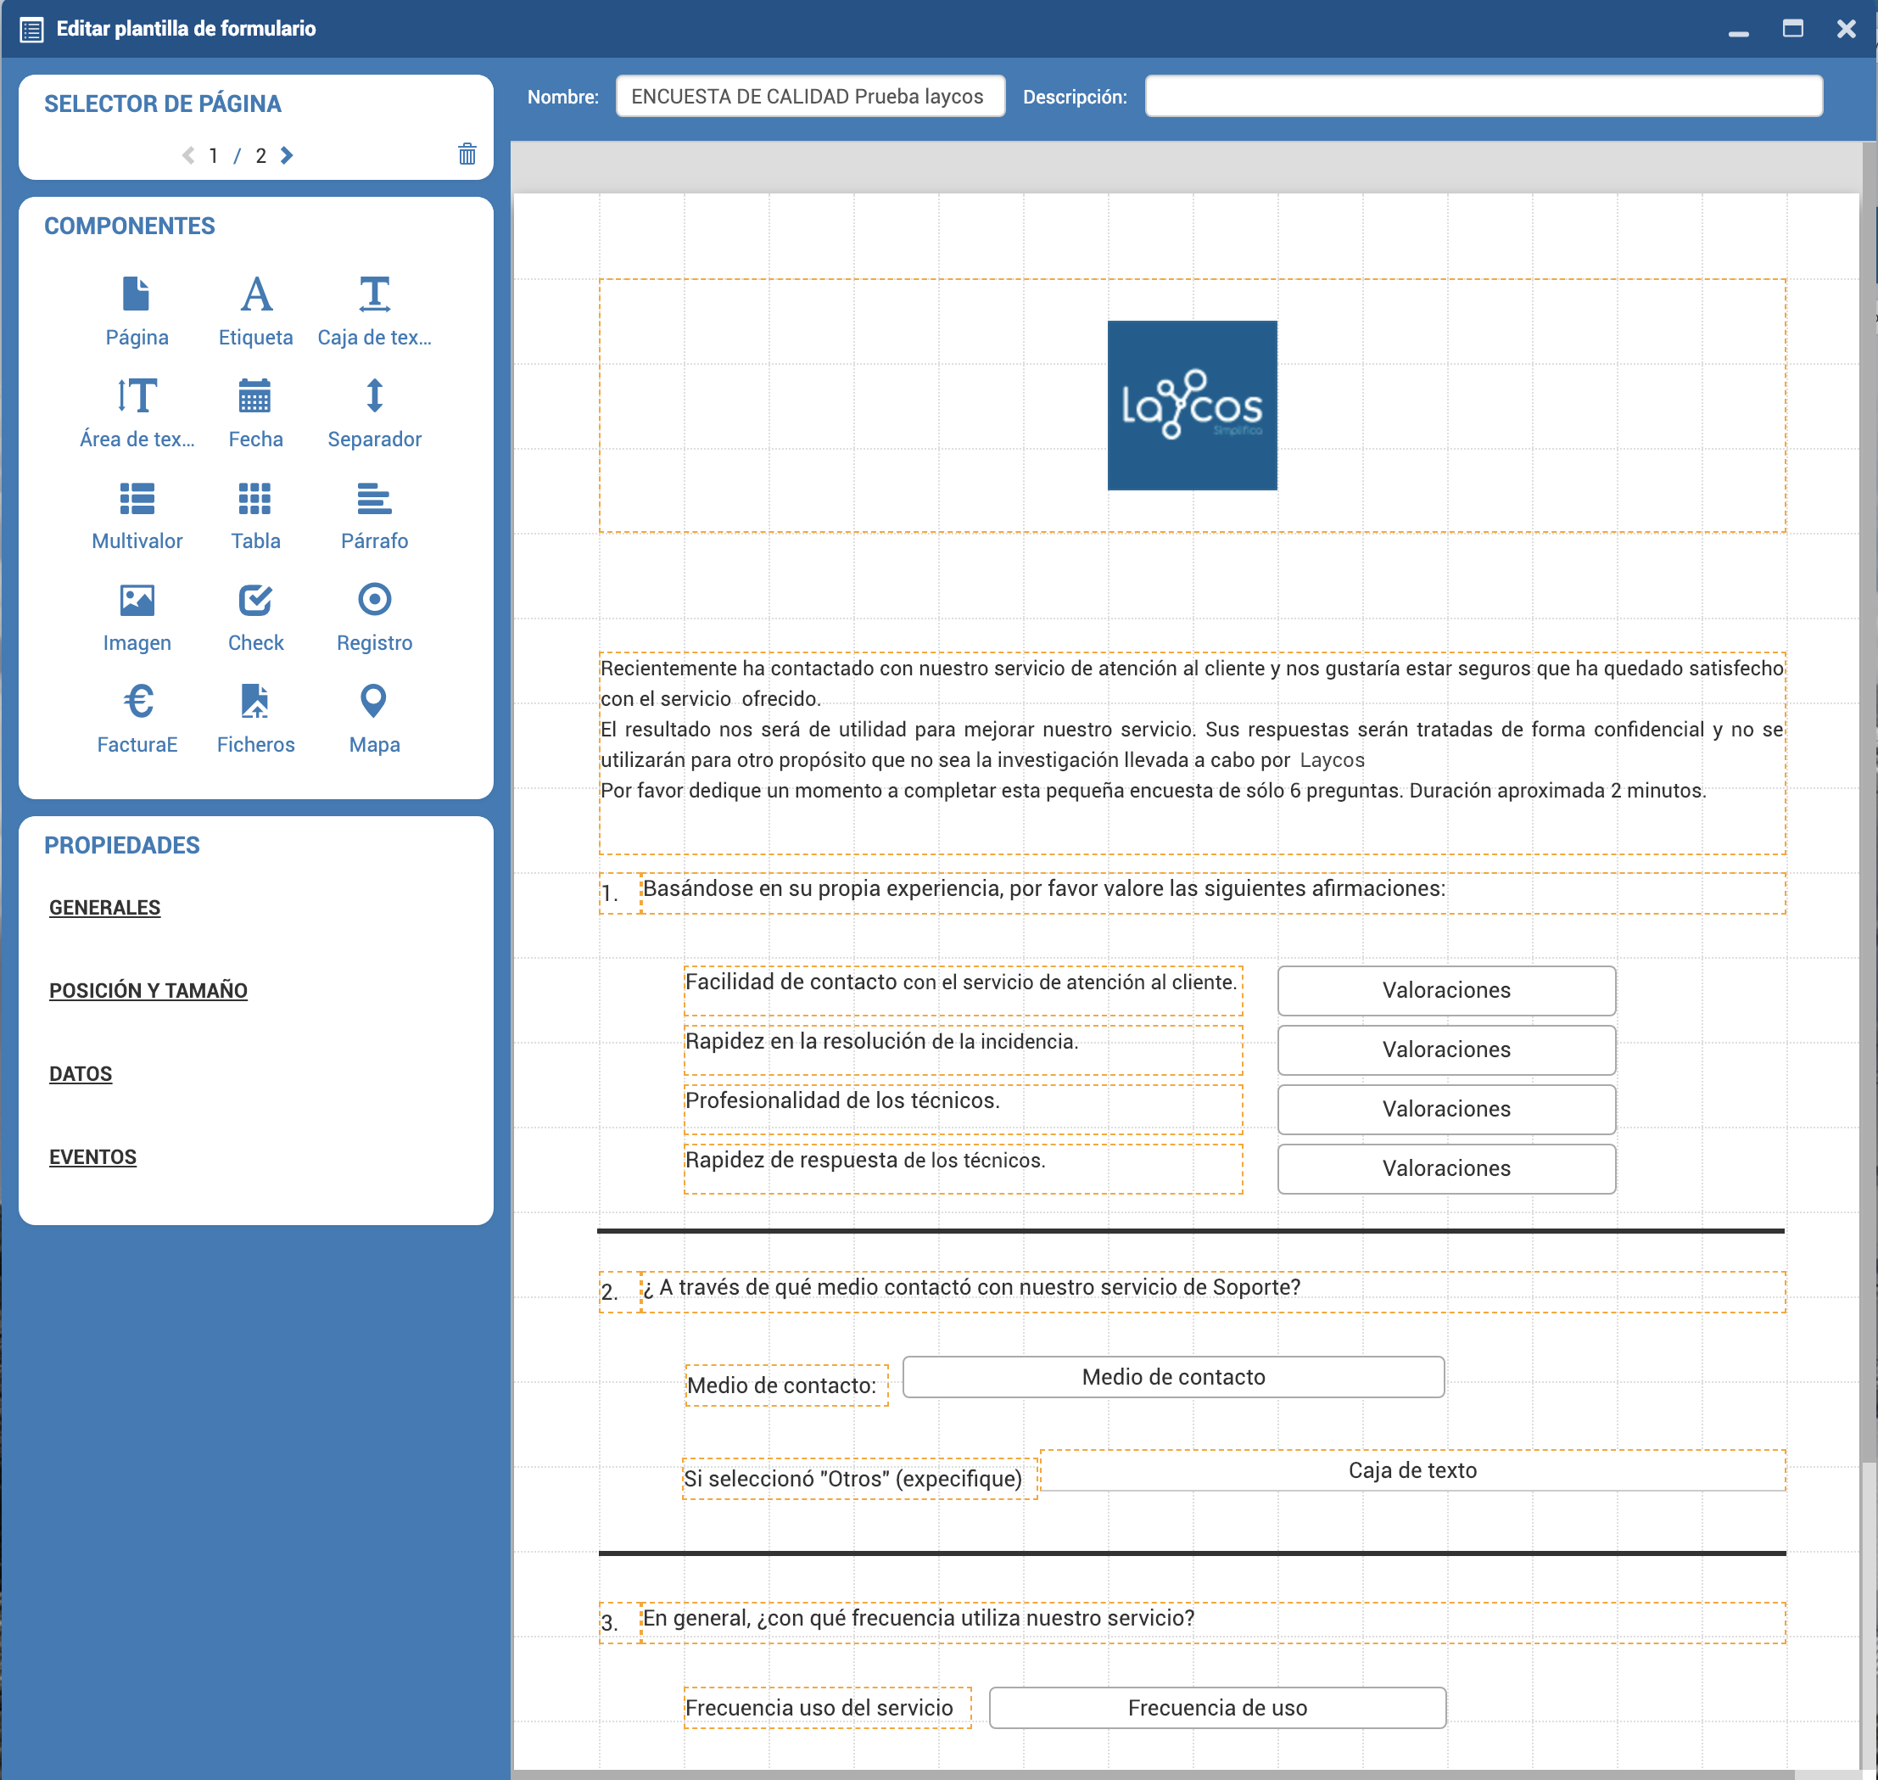Expand the GENERALES properties section
The image size is (1878, 1780).
click(x=104, y=908)
